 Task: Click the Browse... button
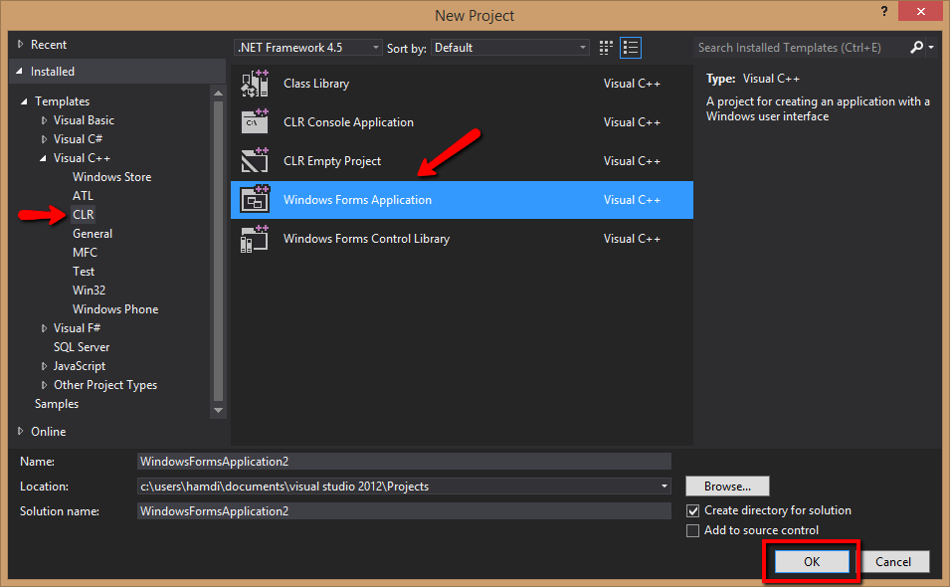727,486
